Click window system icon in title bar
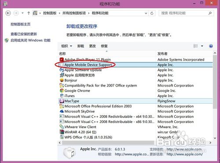 (5, 4)
